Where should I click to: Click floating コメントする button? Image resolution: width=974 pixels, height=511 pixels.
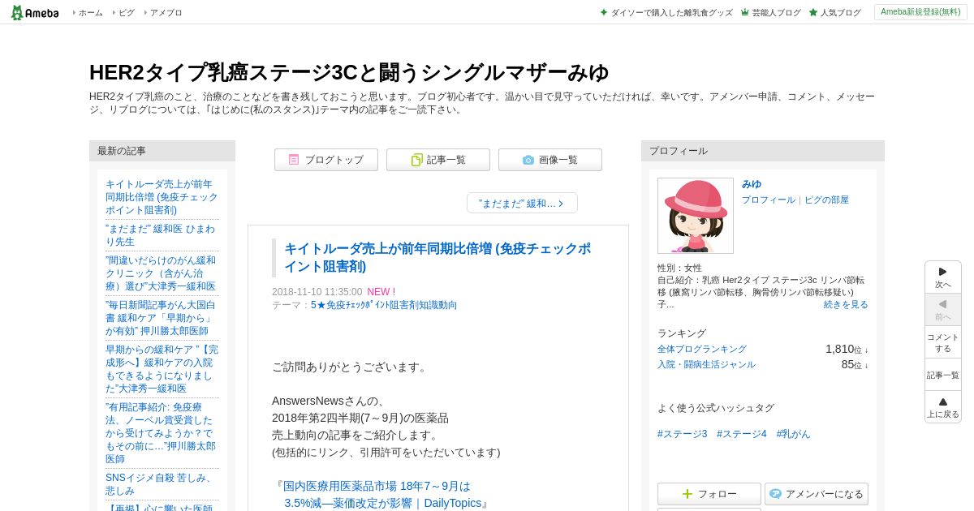943,342
